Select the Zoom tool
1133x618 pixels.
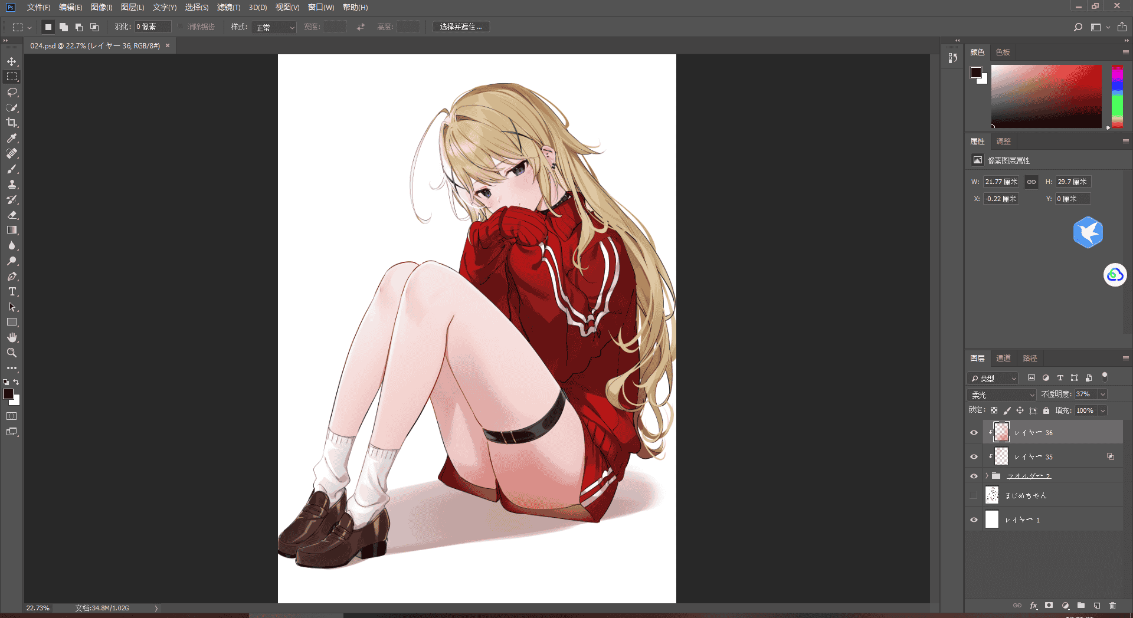(x=12, y=353)
